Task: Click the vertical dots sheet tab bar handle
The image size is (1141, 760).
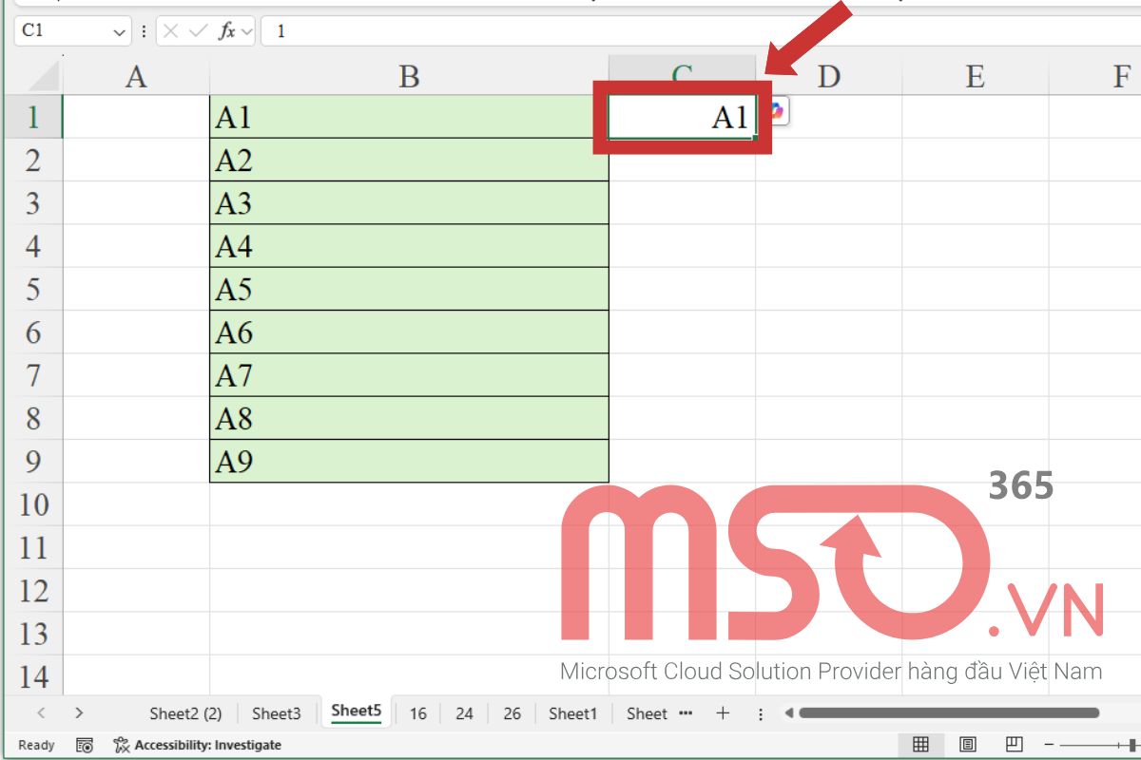Action: [760, 712]
